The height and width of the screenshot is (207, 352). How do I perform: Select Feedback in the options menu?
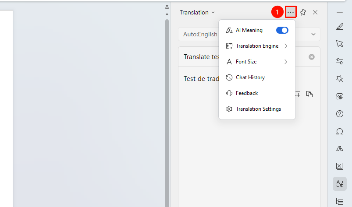click(x=257, y=93)
